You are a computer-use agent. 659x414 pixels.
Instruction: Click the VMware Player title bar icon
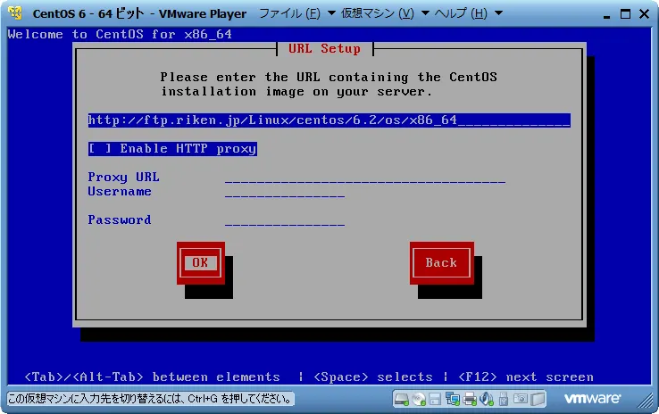[x=15, y=13]
